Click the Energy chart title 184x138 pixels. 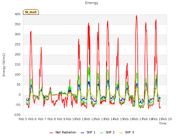(92, 3)
